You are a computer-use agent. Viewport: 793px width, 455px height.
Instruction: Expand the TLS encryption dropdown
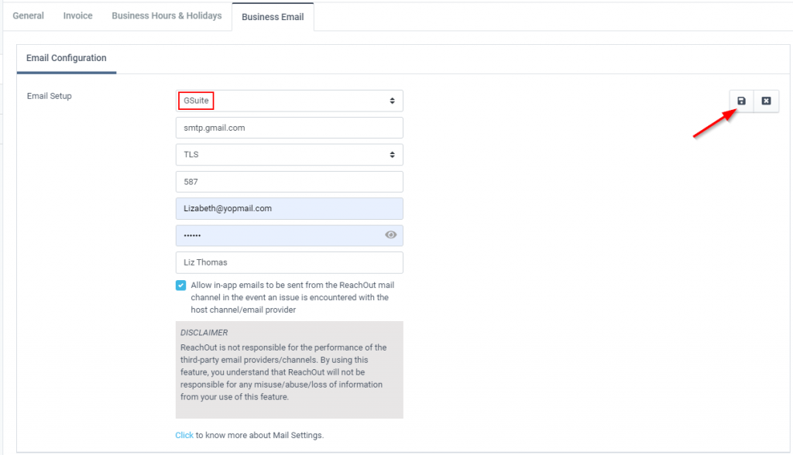point(290,155)
